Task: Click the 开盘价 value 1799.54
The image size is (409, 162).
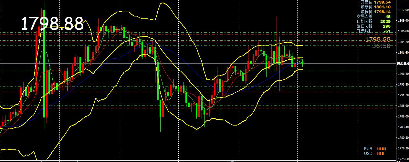Action: coord(383,2)
